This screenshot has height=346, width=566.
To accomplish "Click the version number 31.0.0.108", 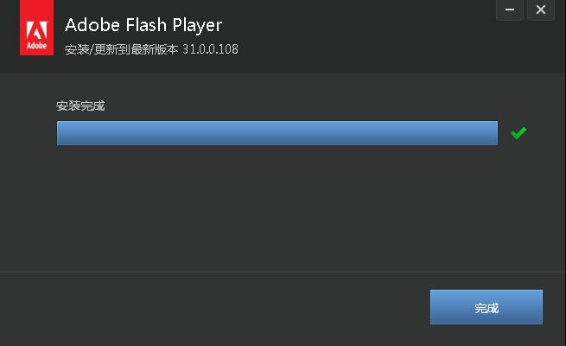I will point(210,49).
